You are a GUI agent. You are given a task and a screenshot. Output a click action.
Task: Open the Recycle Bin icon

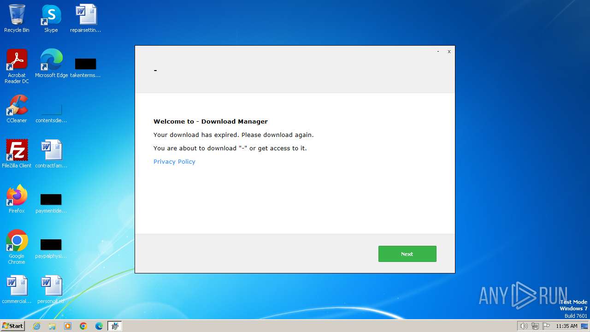click(x=17, y=18)
